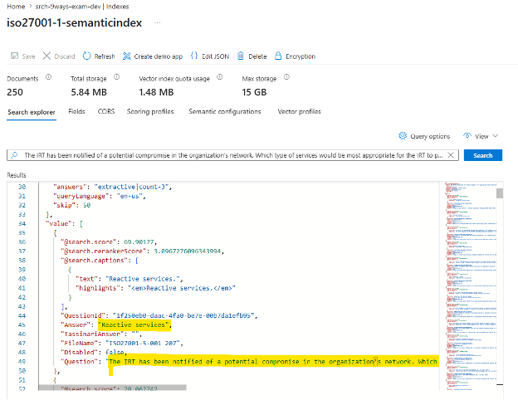The height and width of the screenshot is (400, 518).
Task: Click the Delete trash can icon
Action: click(241, 56)
